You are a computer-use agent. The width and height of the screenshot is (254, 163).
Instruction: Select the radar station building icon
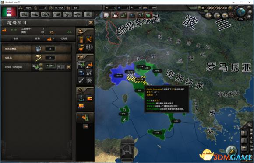[89, 48]
